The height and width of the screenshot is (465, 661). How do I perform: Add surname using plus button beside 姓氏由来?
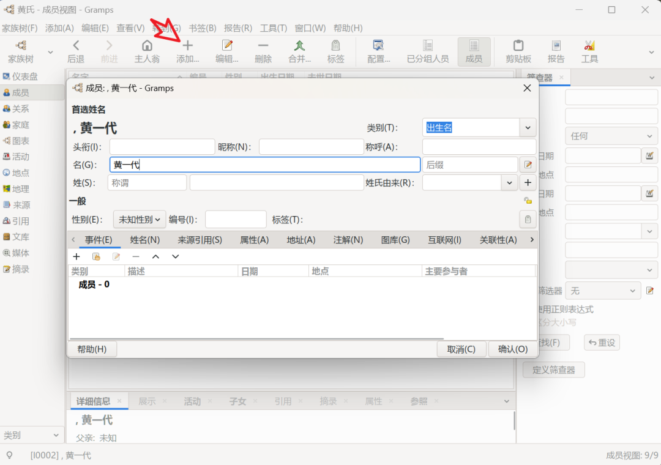[528, 182]
